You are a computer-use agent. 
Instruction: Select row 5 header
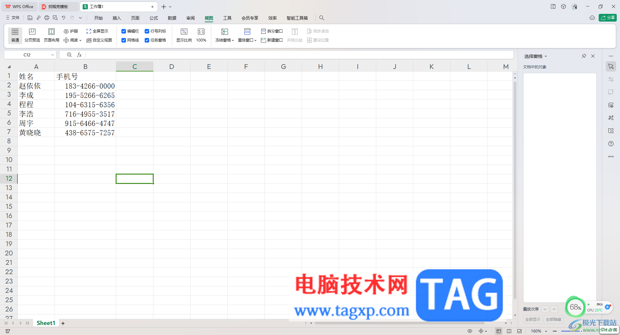click(x=9, y=113)
